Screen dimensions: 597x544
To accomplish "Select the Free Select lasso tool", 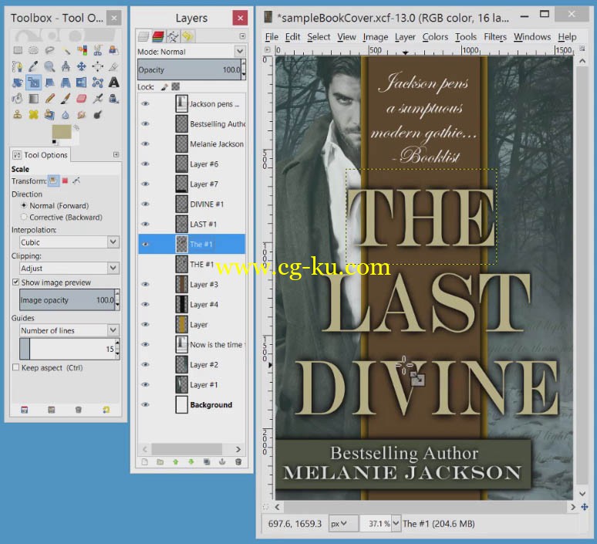I will pyautogui.click(x=49, y=50).
